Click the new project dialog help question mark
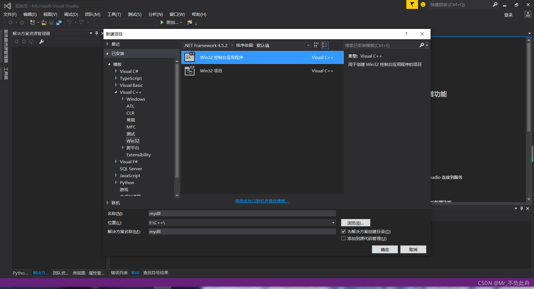This screenshot has width=534, height=289. click(406, 34)
